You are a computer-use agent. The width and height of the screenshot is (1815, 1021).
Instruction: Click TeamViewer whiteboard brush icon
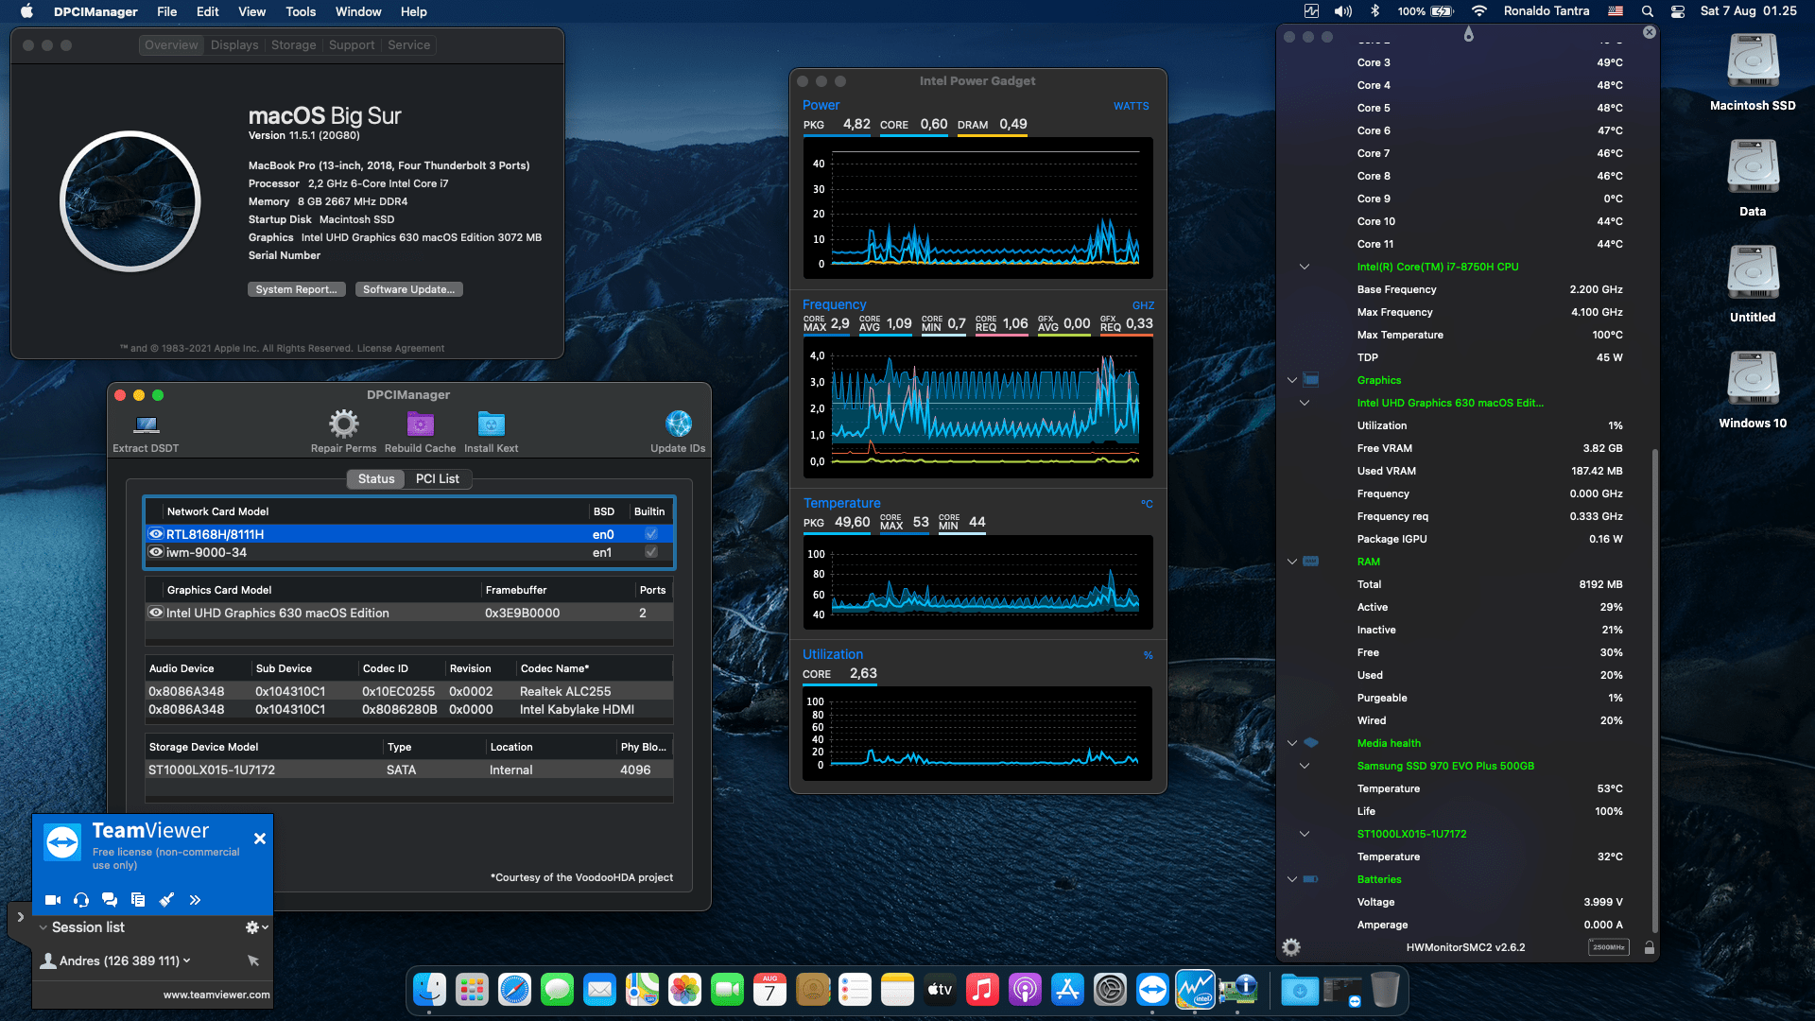166,900
